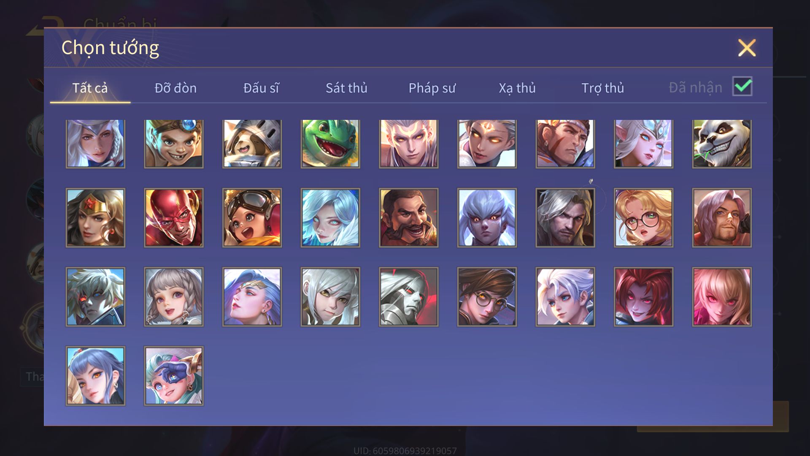Open the Đấu sĩ tab
Image resolution: width=810 pixels, height=456 pixels.
pyautogui.click(x=261, y=88)
